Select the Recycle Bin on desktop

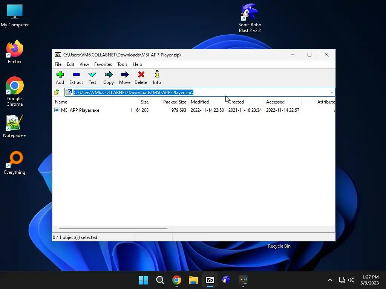pyautogui.click(x=279, y=246)
